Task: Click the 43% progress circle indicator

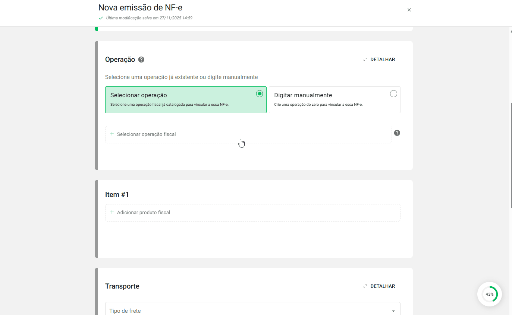Action: point(490,294)
